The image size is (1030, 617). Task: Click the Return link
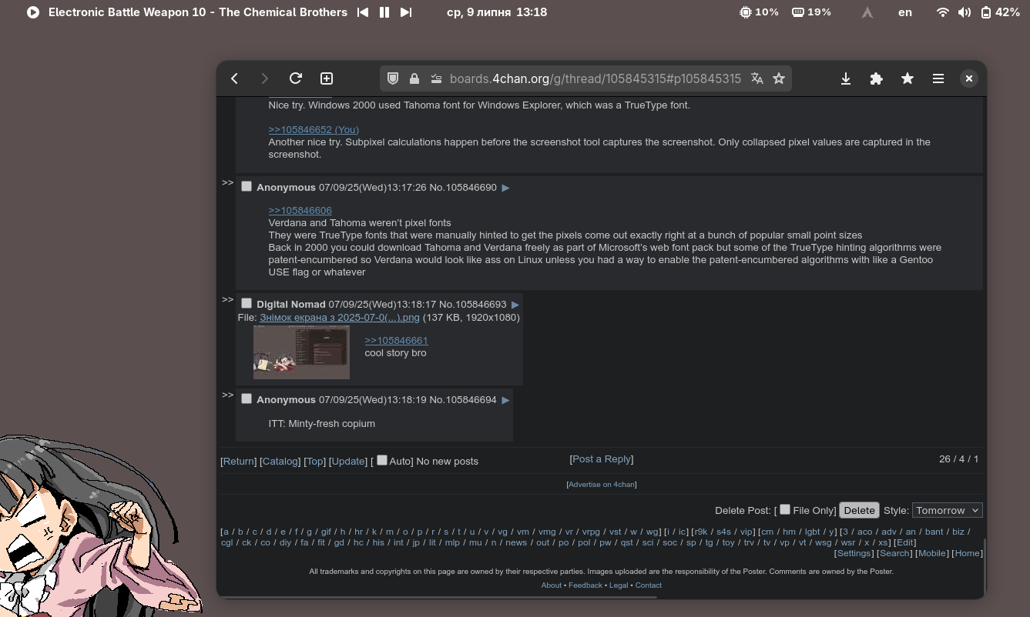click(239, 461)
